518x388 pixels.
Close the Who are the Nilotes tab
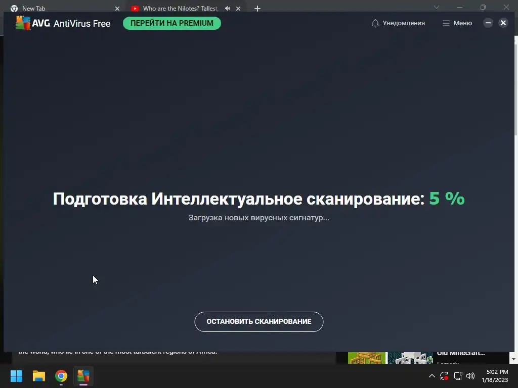[x=238, y=9]
